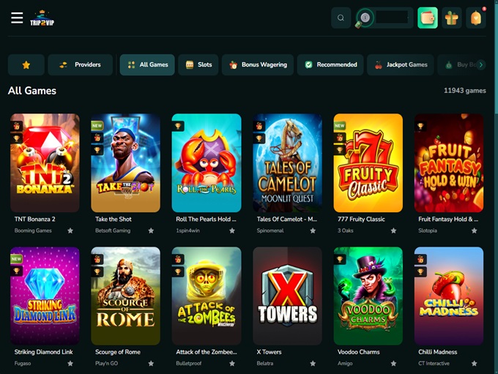Image resolution: width=498 pixels, height=374 pixels.
Task: Click the Voodoo Charms title link
Action: [x=358, y=352]
